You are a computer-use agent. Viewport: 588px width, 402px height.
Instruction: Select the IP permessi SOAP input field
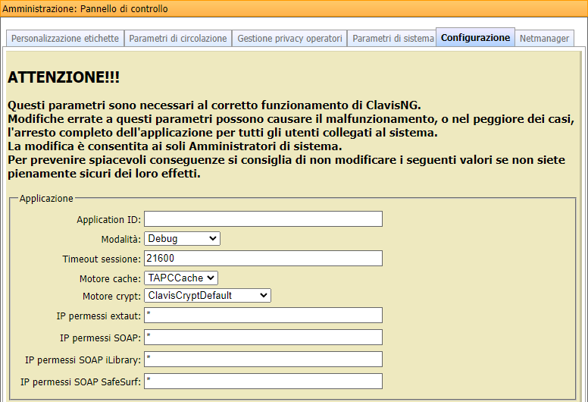(x=263, y=337)
